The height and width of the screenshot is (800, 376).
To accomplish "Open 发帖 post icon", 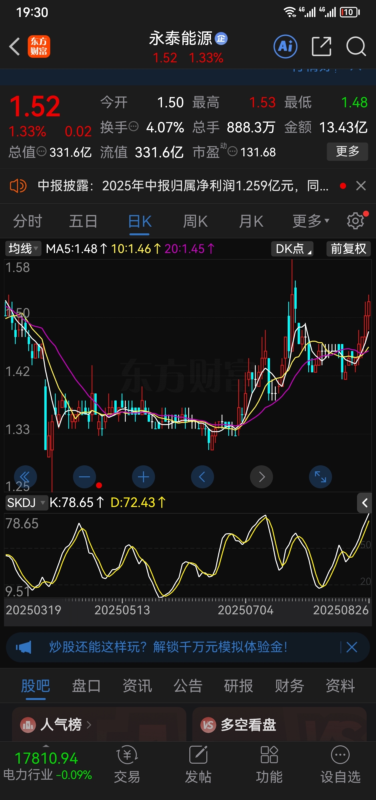I will [198, 764].
